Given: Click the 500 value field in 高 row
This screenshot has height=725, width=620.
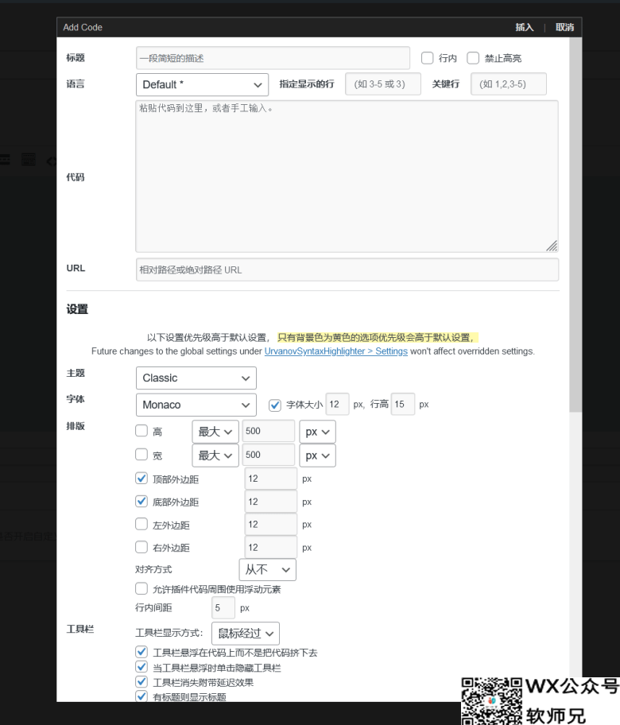Looking at the screenshot, I should click(269, 431).
